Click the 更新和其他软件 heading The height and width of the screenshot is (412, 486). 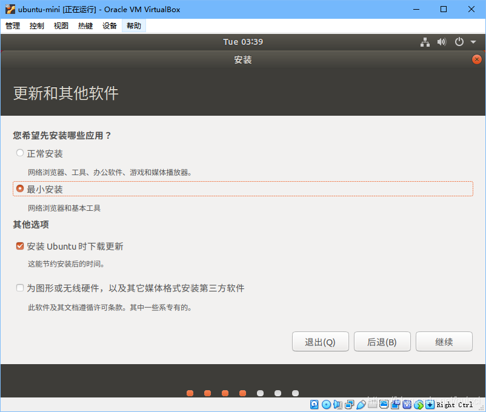(65, 93)
